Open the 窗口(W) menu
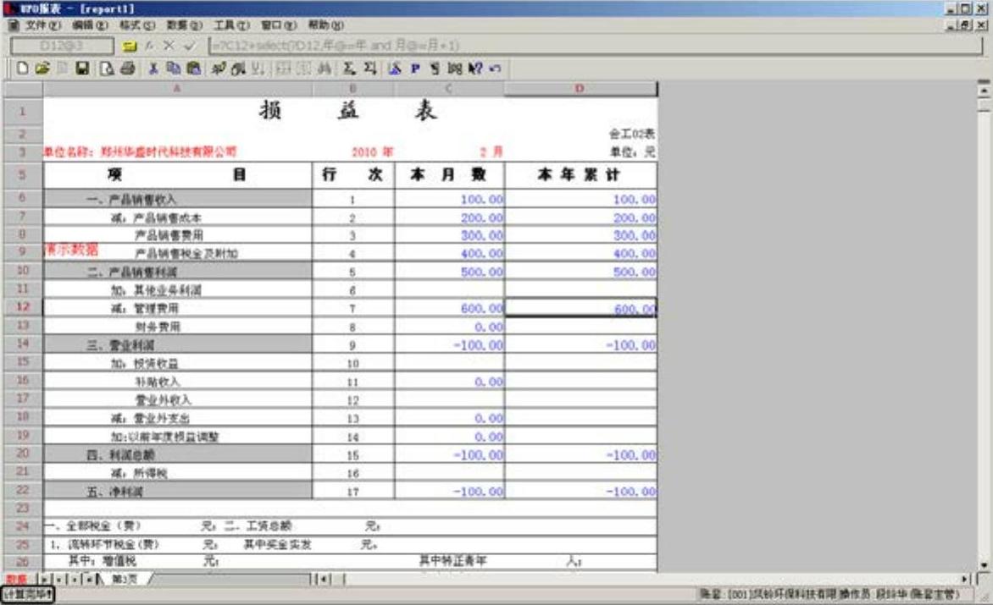The height and width of the screenshot is (605, 993). [279, 25]
